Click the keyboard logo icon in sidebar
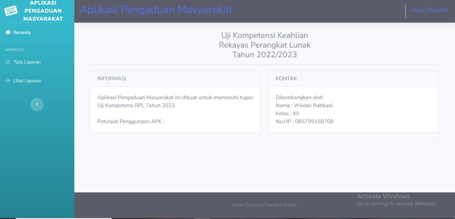This screenshot has width=455, height=219. [x=11, y=11]
